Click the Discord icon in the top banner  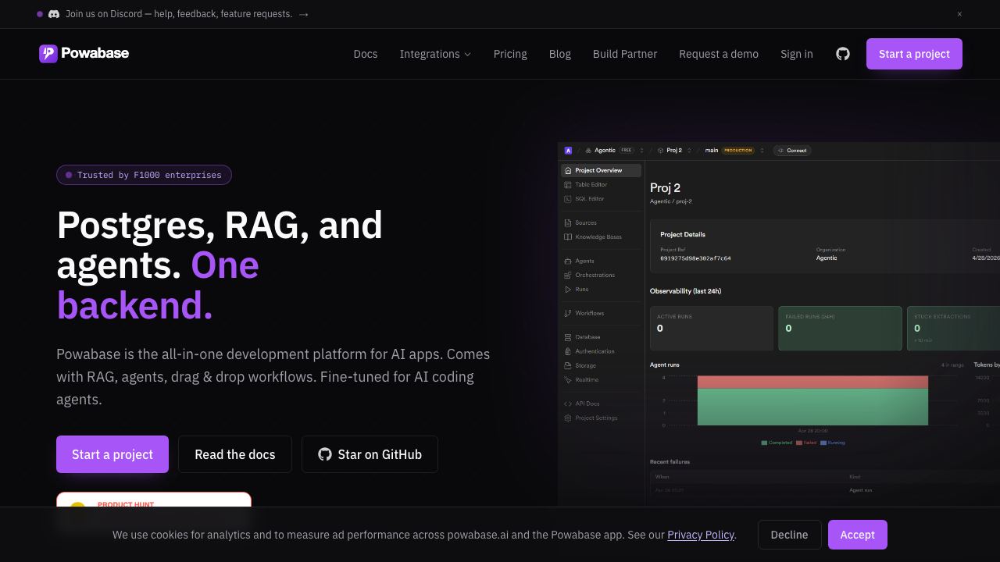54,14
